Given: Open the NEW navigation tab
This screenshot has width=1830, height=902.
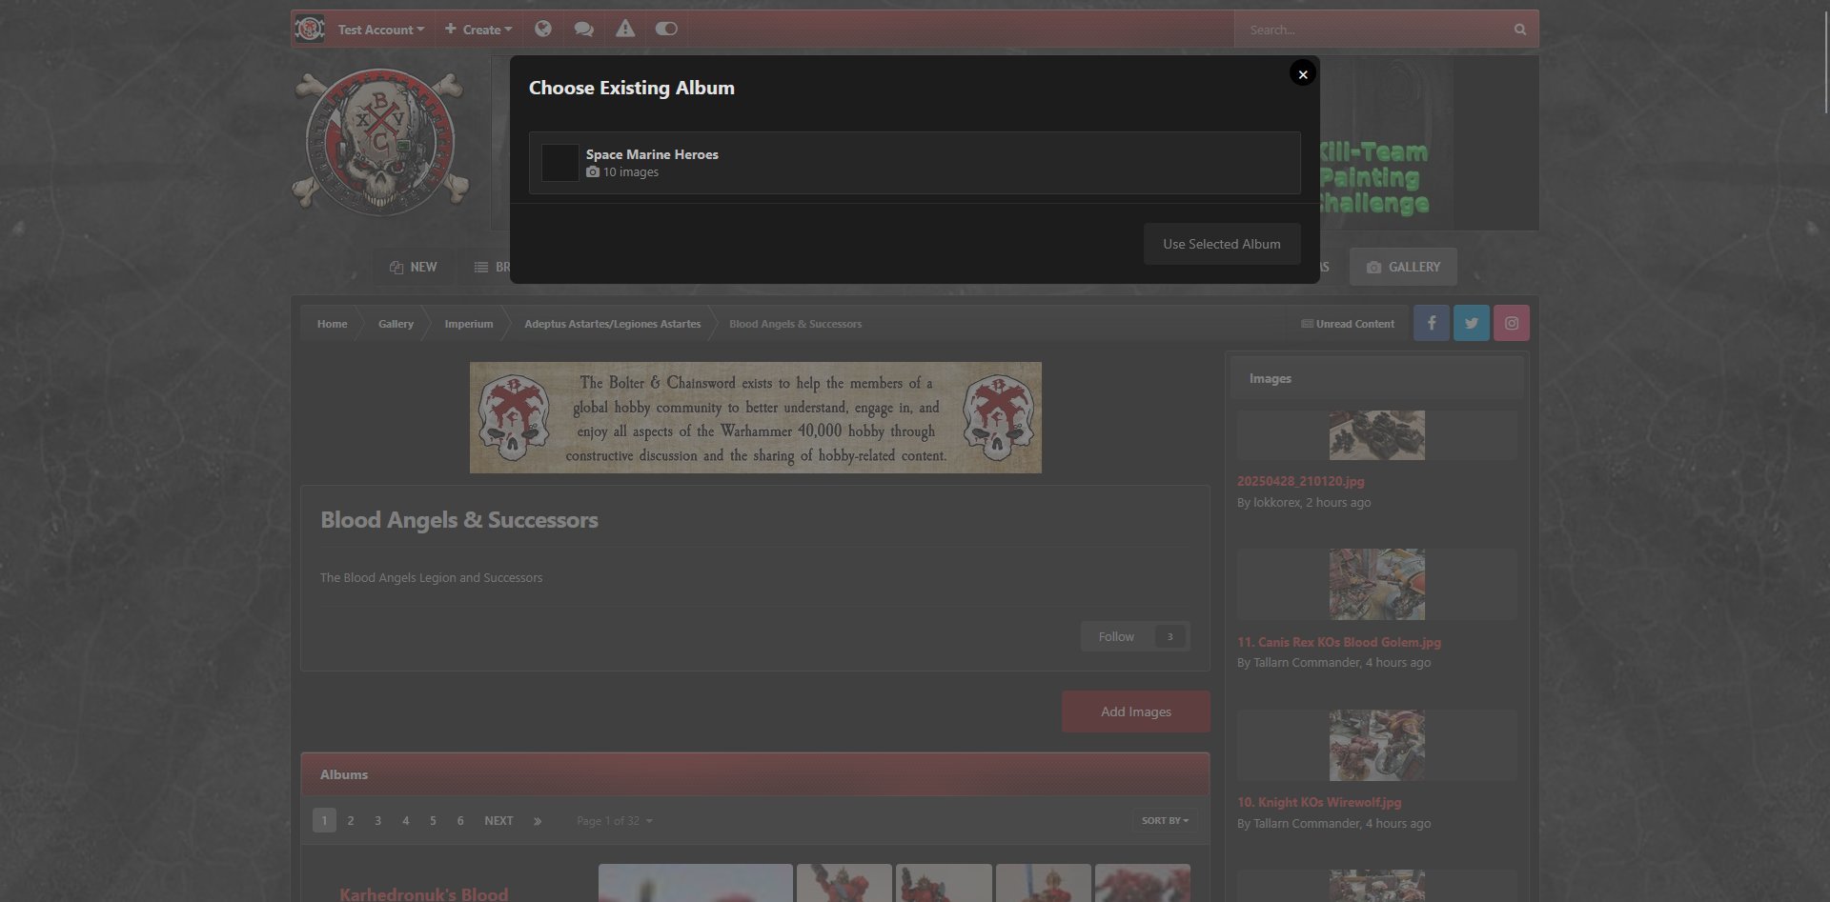Looking at the screenshot, I should tap(414, 267).
